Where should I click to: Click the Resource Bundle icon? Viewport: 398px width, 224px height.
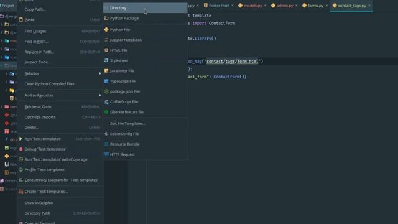coord(106,144)
